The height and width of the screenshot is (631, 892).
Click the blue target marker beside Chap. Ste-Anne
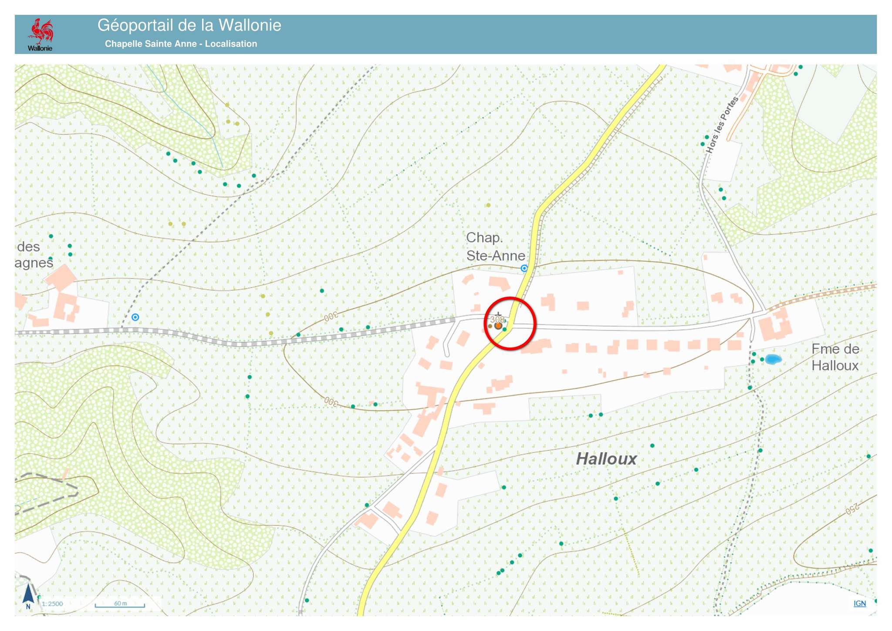524,268
